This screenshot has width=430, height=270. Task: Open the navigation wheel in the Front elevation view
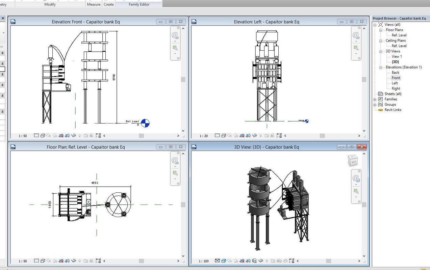[175, 35]
